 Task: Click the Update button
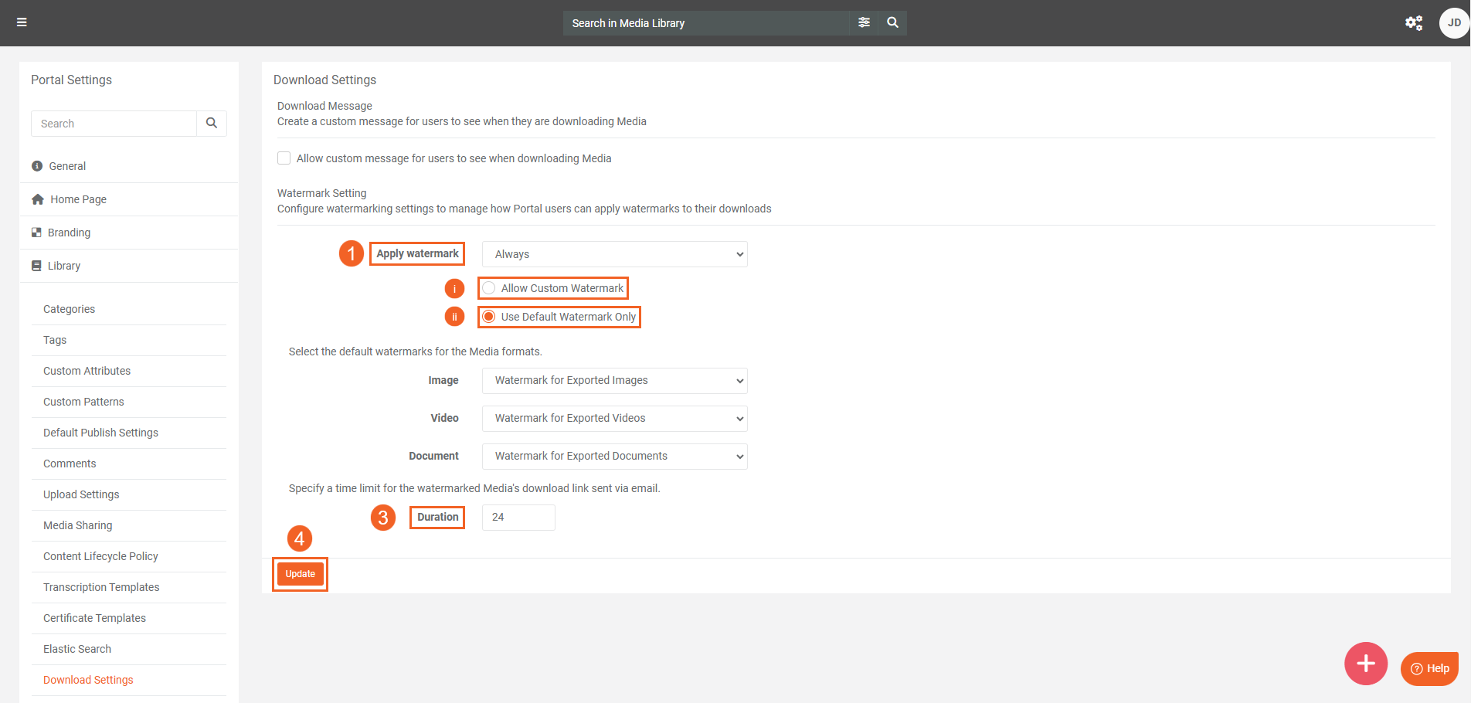point(300,574)
